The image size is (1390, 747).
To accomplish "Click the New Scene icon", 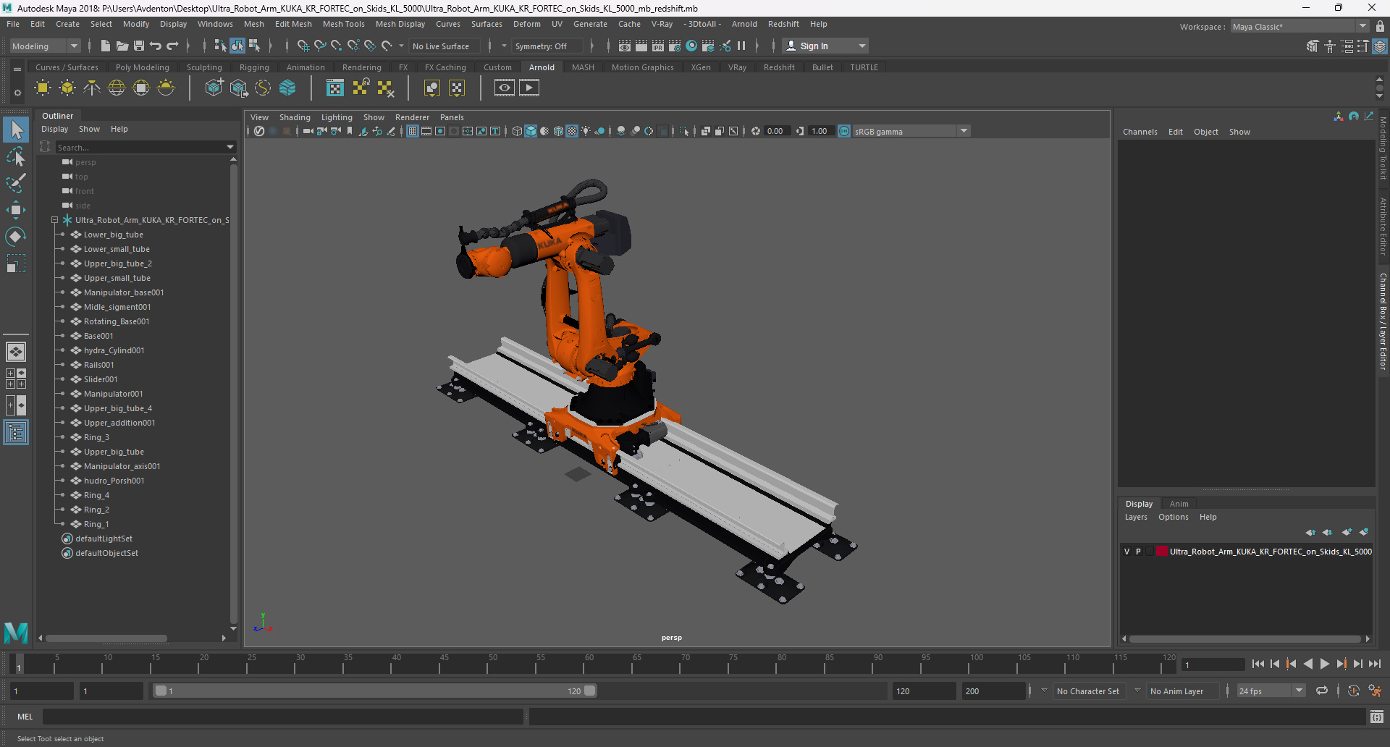I will [106, 46].
